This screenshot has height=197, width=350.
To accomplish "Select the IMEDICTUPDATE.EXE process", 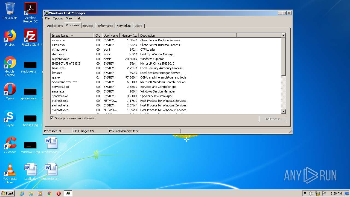I will point(166,63).
